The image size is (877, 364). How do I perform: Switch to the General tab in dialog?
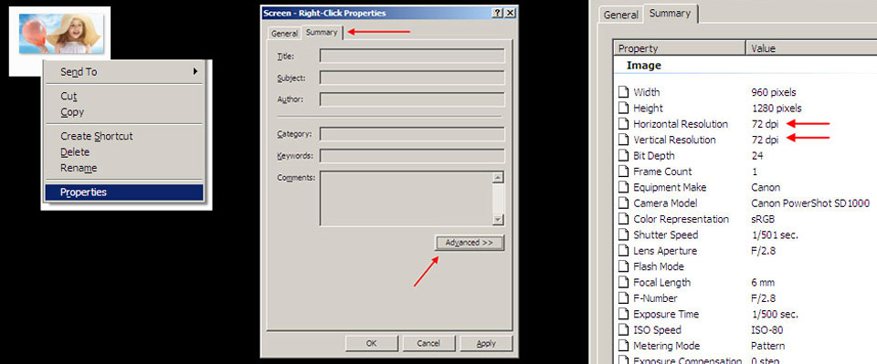(x=284, y=34)
